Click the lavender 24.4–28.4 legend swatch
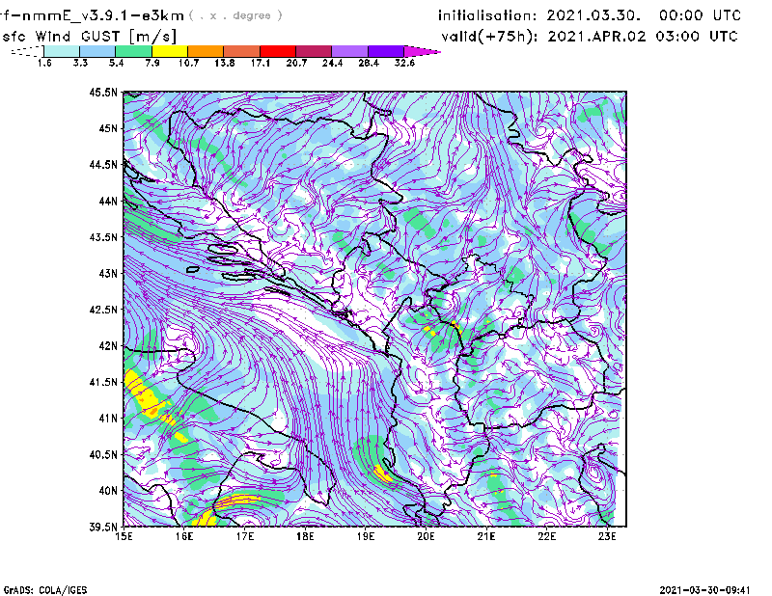The height and width of the screenshot is (596, 772). [x=349, y=51]
